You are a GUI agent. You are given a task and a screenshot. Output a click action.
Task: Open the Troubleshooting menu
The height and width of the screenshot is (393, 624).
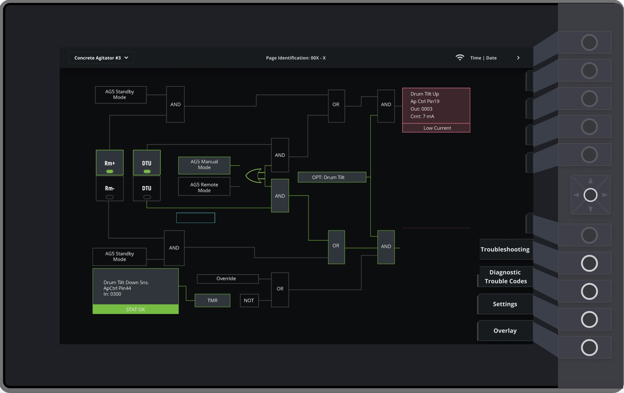pos(505,249)
